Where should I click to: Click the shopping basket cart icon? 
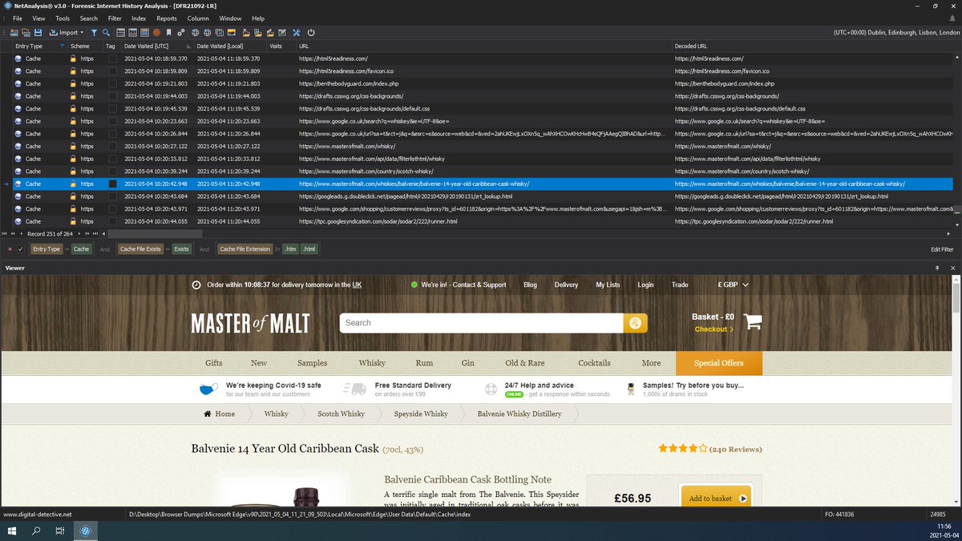[752, 322]
